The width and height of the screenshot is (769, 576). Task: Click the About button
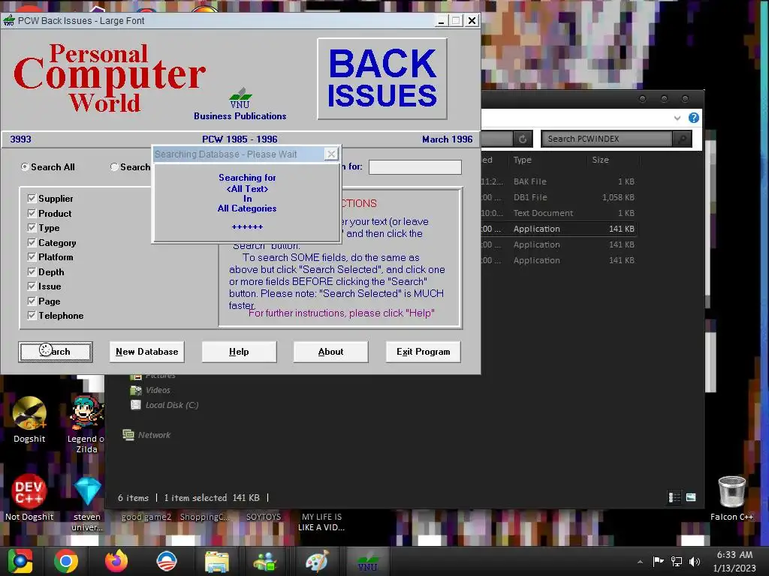[330, 352]
